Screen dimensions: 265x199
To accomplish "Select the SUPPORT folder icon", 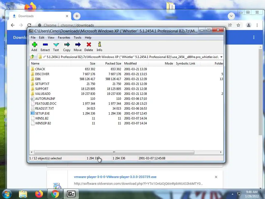I will point(32,89).
